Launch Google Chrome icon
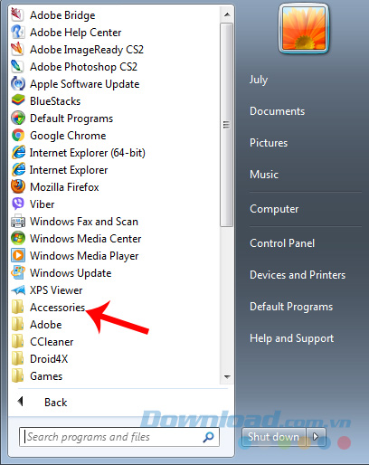The image size is (369, 465). tap(17, 136)
